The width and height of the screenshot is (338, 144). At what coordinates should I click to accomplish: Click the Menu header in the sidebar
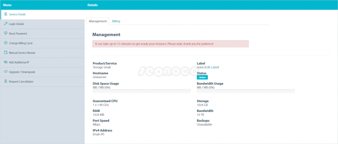point(7,5)
